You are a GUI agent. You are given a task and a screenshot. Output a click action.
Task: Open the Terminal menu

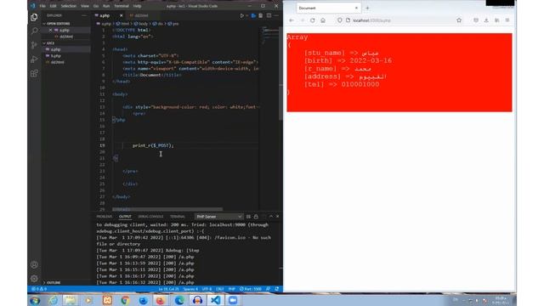(122, 6)
